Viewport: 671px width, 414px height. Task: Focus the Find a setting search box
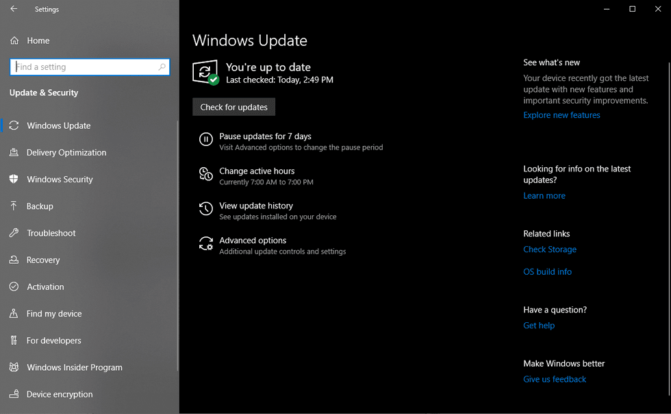pyautogui.click(x=85, y=67)
